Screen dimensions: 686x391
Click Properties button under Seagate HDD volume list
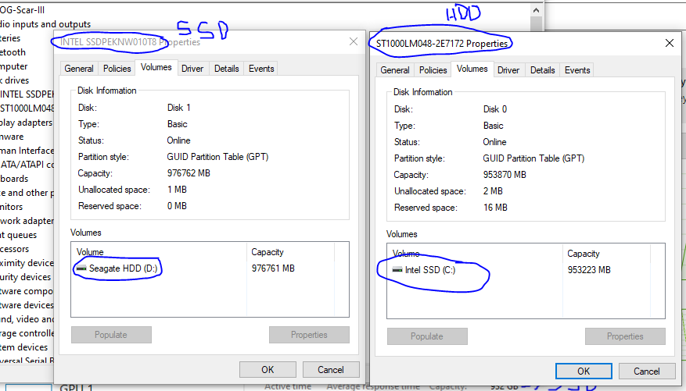coord(309,335)
